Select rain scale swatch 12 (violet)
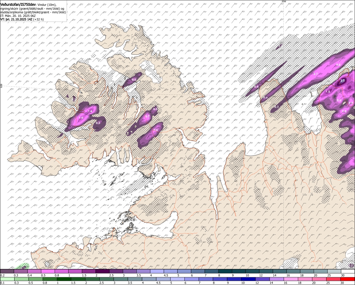 pos(263,279)
